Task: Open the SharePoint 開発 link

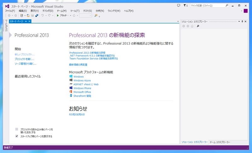Action: coord(82,96)
